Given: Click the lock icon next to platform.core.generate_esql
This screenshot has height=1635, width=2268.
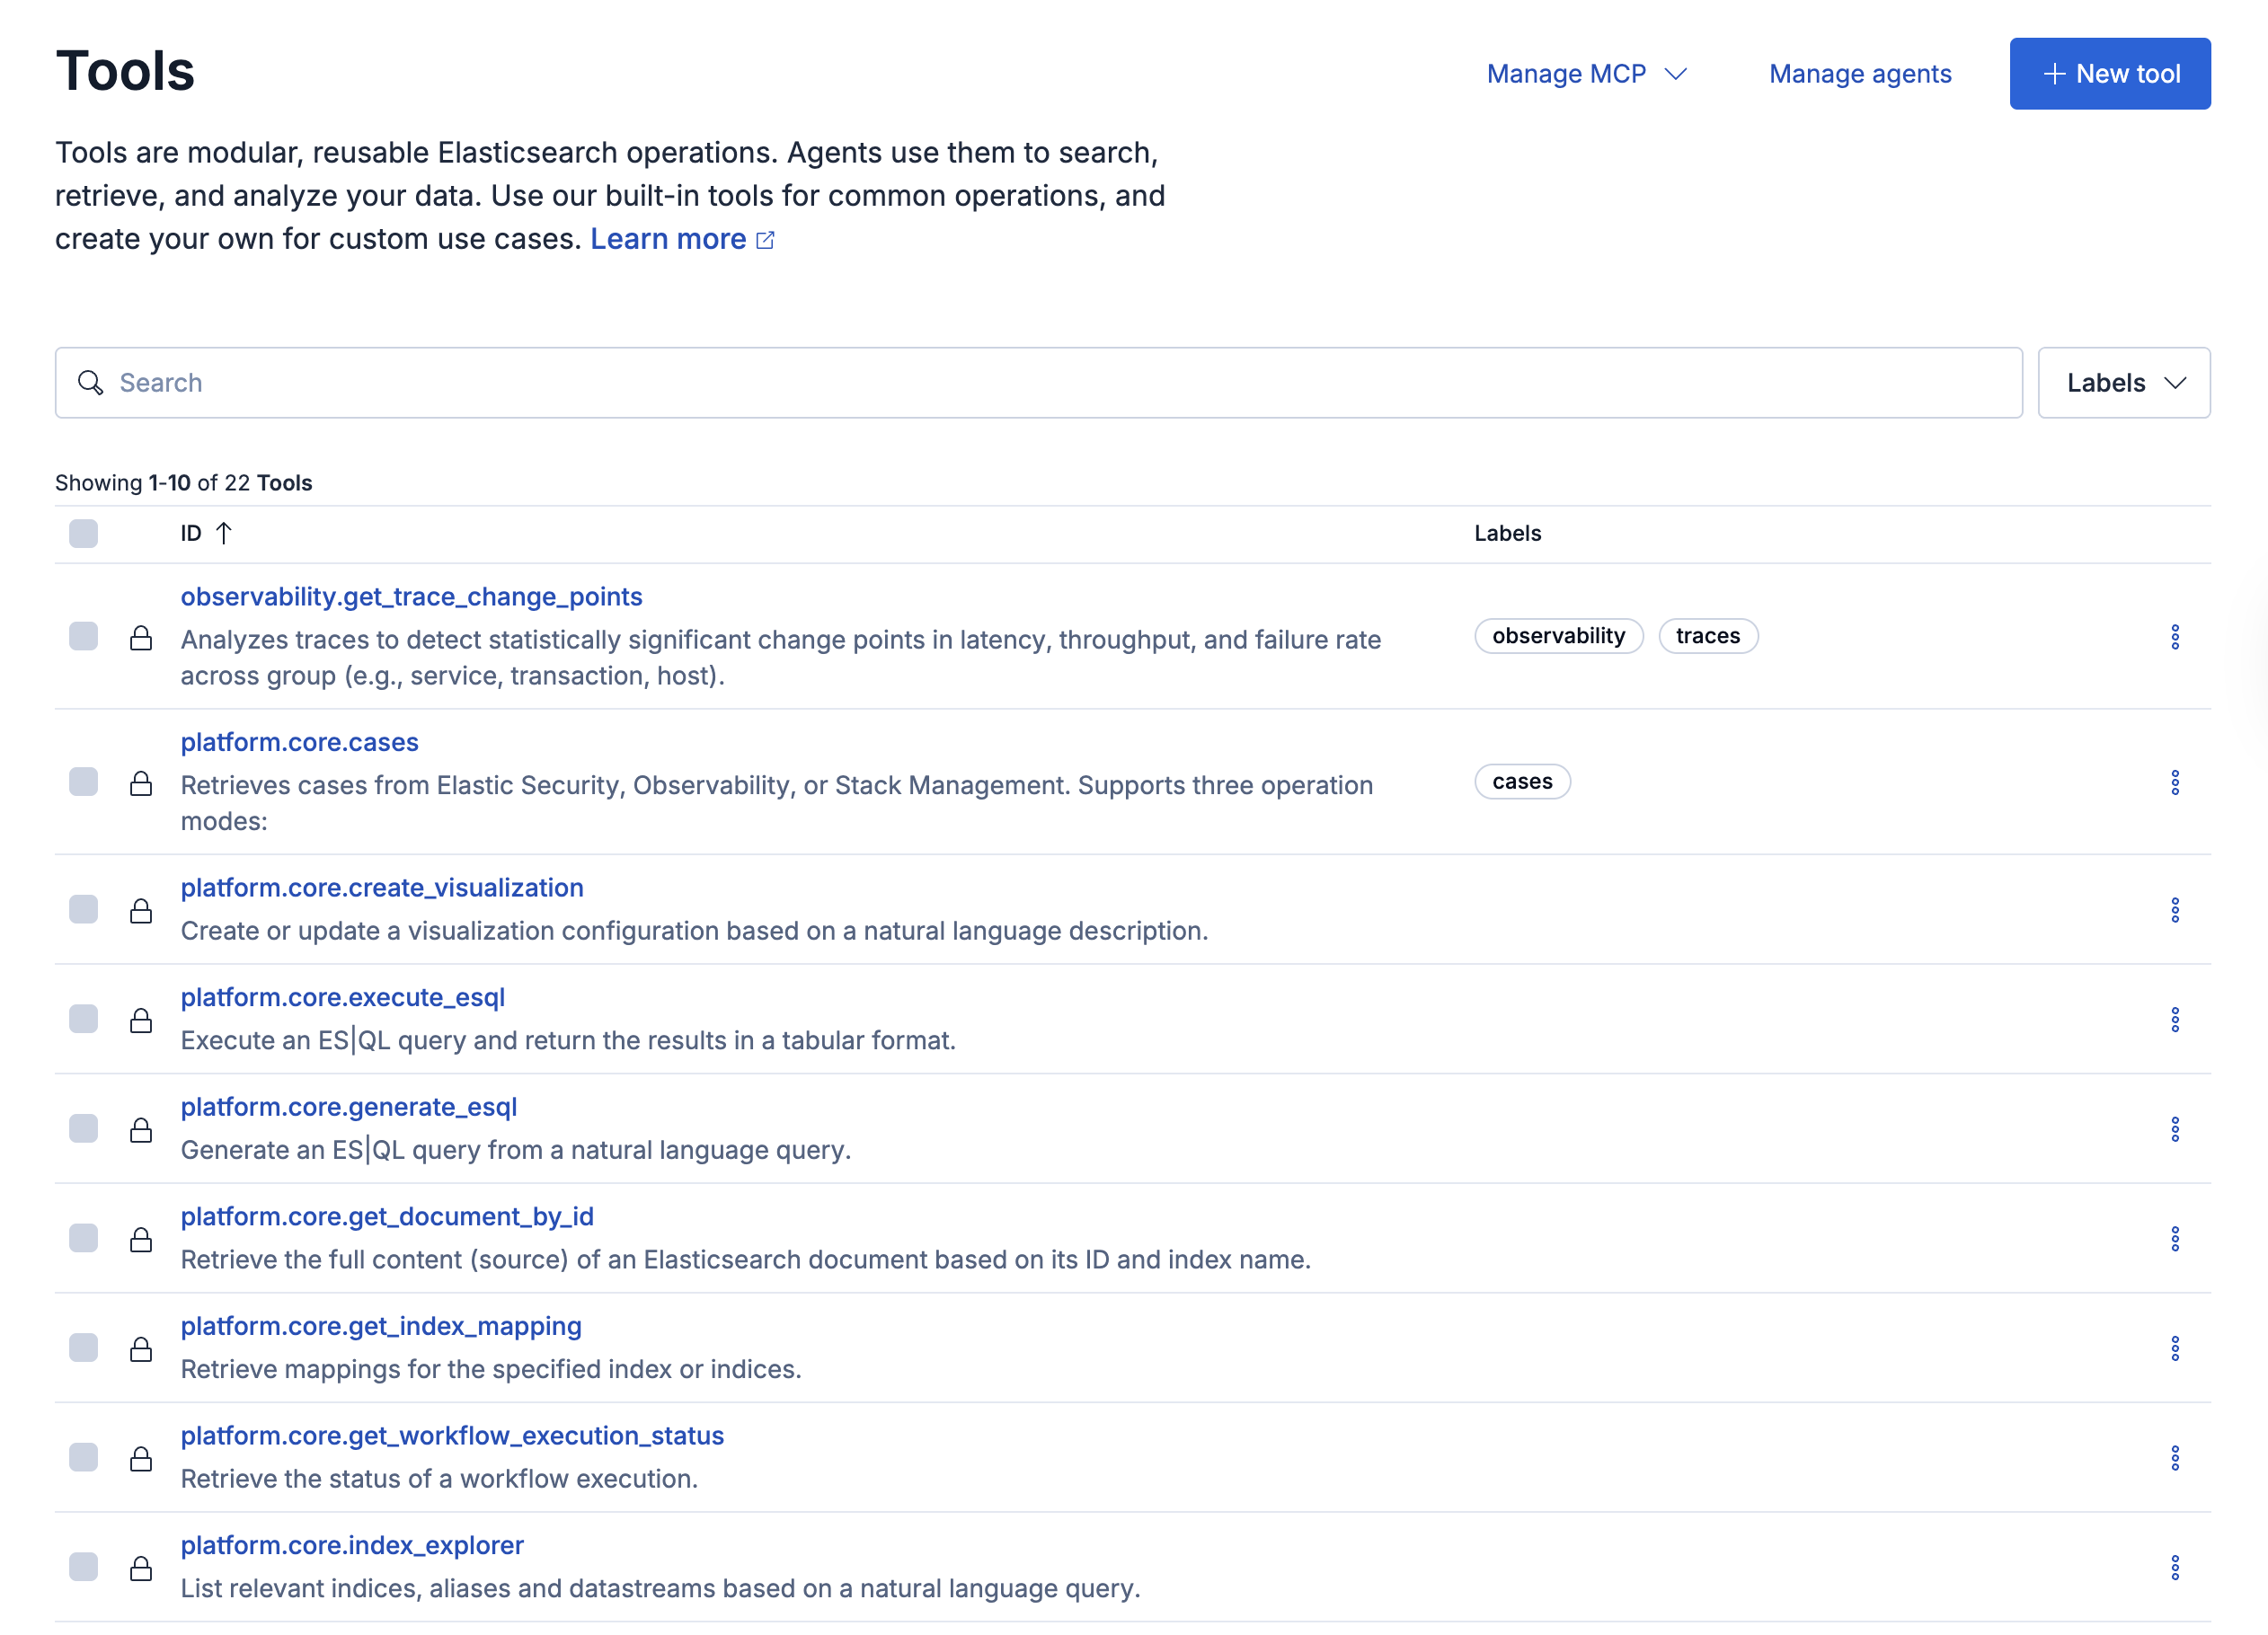Looking at the screenshot, I should point(141,1129).
